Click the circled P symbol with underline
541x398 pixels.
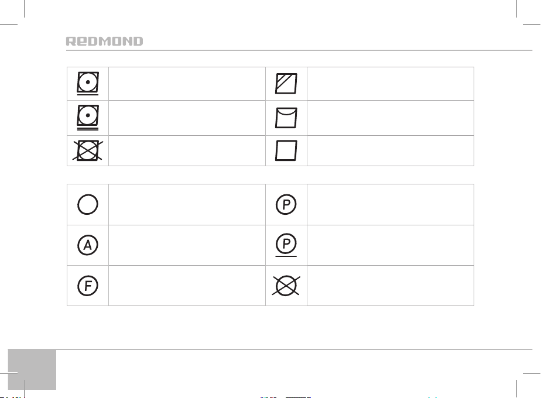coord(286,245)
